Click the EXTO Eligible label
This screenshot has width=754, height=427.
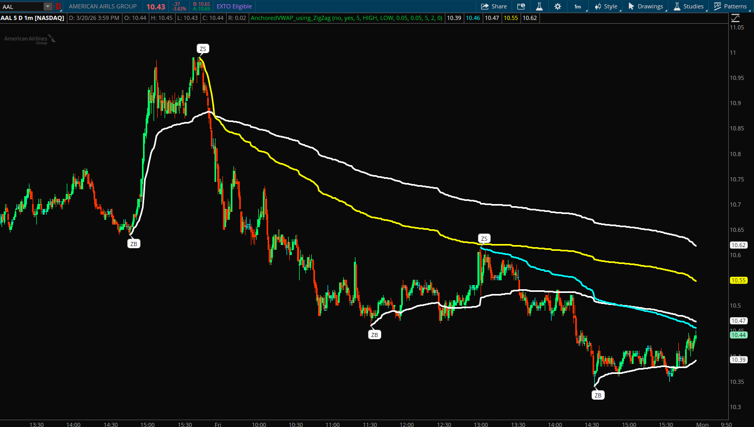(234, 6)
